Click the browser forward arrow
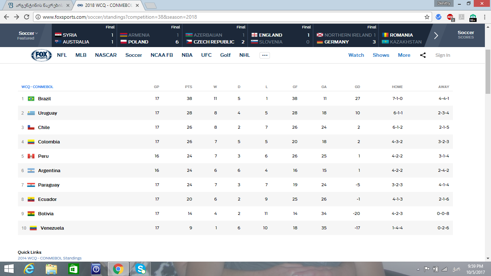This screenshot has height=276, width=491. click(x=17, y=17)
